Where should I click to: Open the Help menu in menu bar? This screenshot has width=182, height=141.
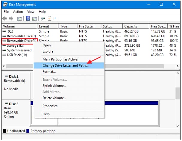pyautogui.click(x=42, y=12)
